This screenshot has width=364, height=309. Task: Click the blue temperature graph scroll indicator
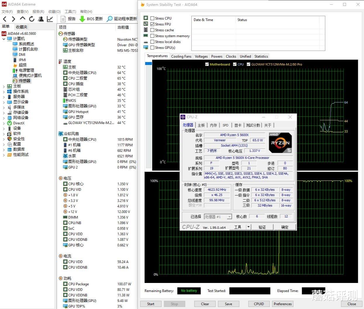[149, 63]
